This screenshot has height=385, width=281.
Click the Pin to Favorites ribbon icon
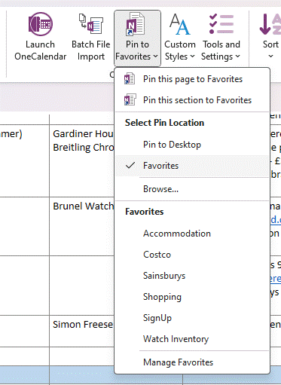135,24
